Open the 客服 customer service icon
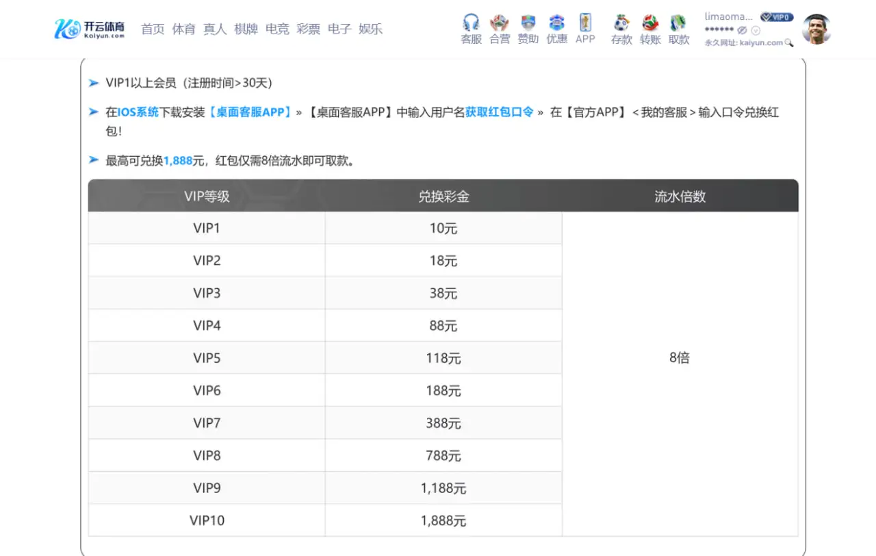 (471, 29)
